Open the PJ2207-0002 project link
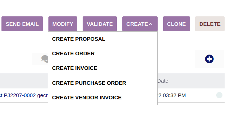Image resolution: width=233 pixels, height=131 pixels. [20, 95]
